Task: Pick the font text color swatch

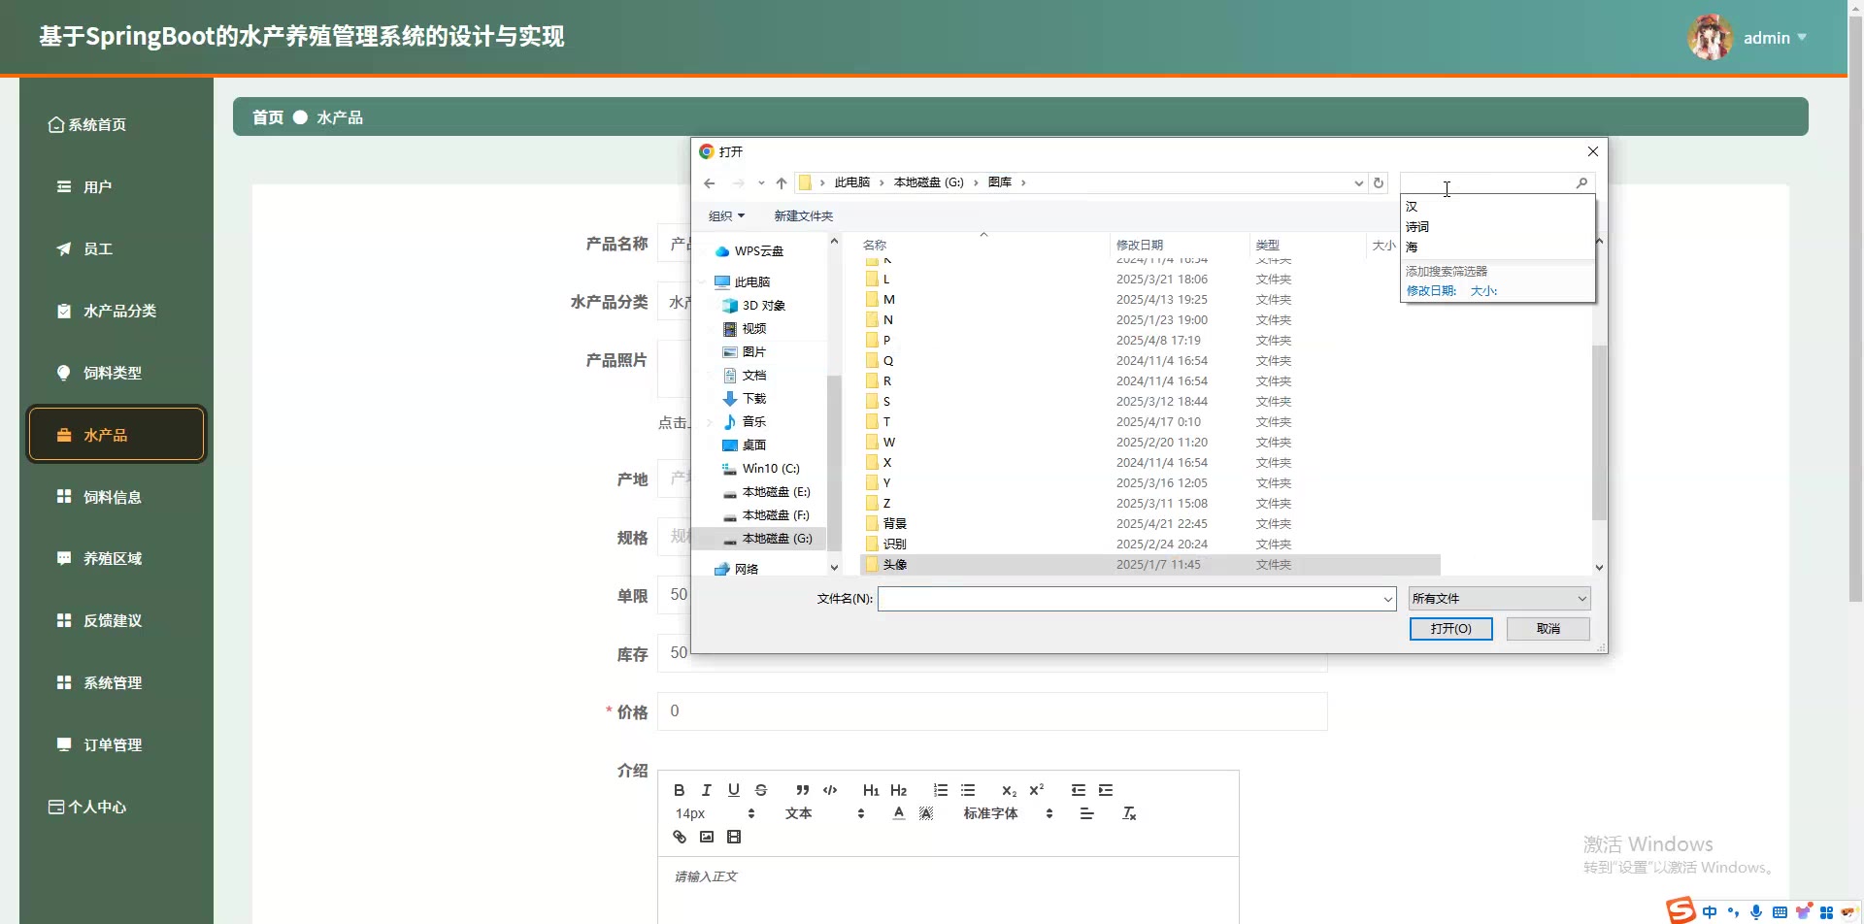Action: 899,813
